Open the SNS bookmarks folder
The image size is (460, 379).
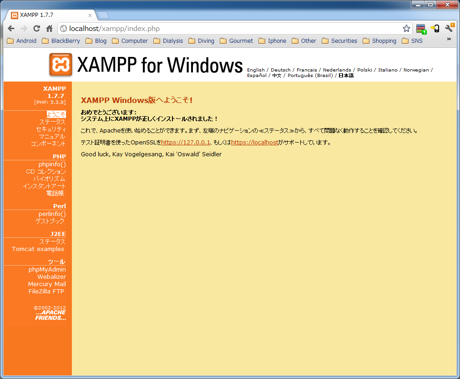coord(412,41)
